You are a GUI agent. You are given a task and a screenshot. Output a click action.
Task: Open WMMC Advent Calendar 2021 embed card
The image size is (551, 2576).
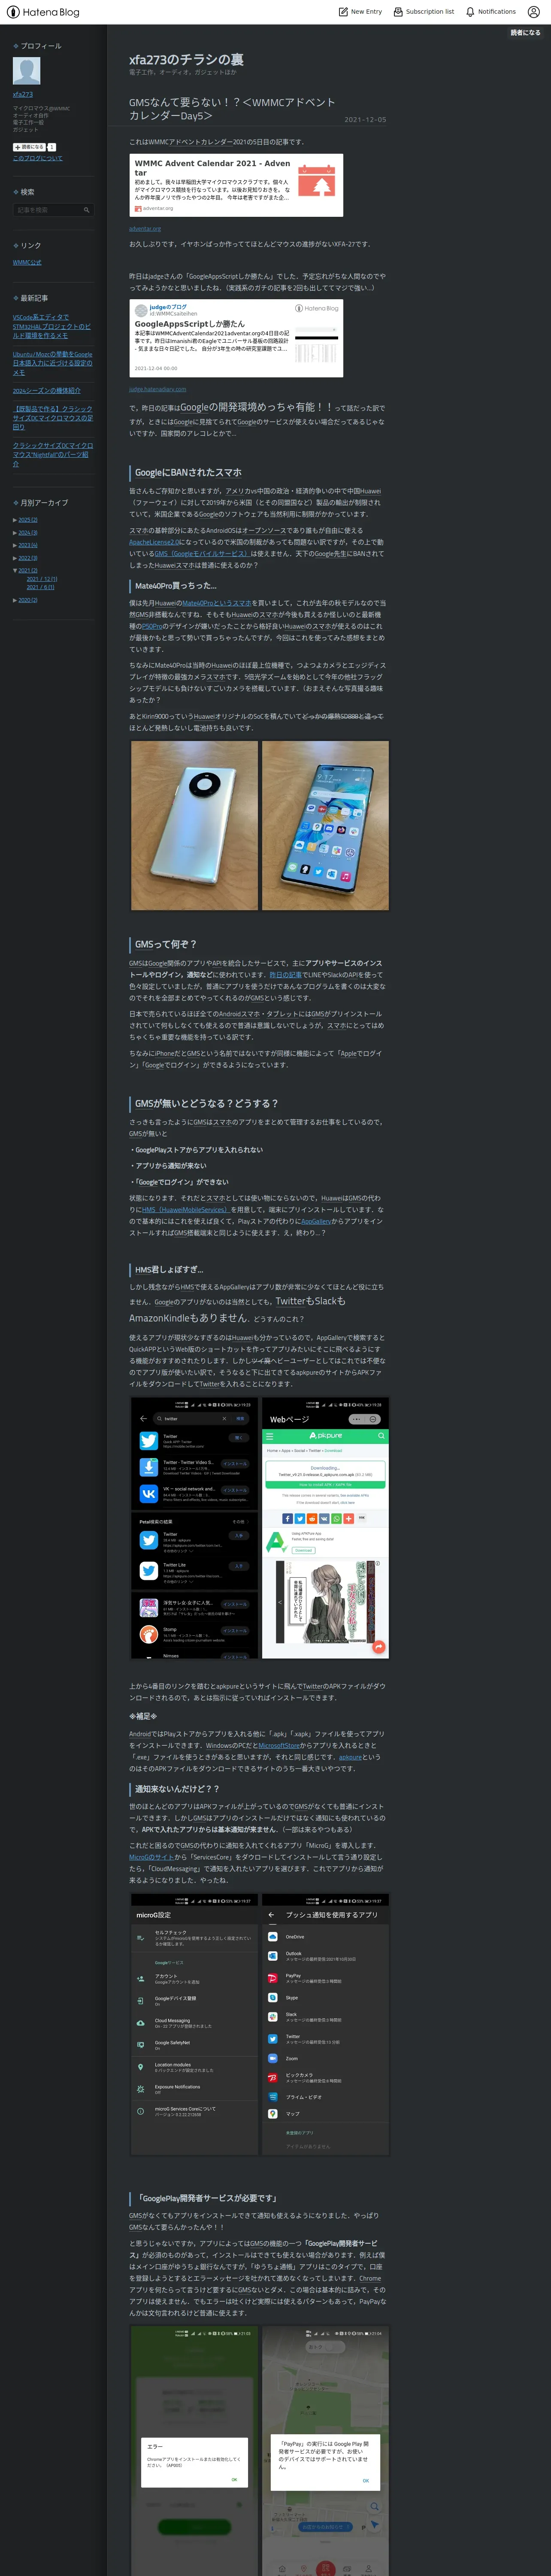tap(236, 185)
